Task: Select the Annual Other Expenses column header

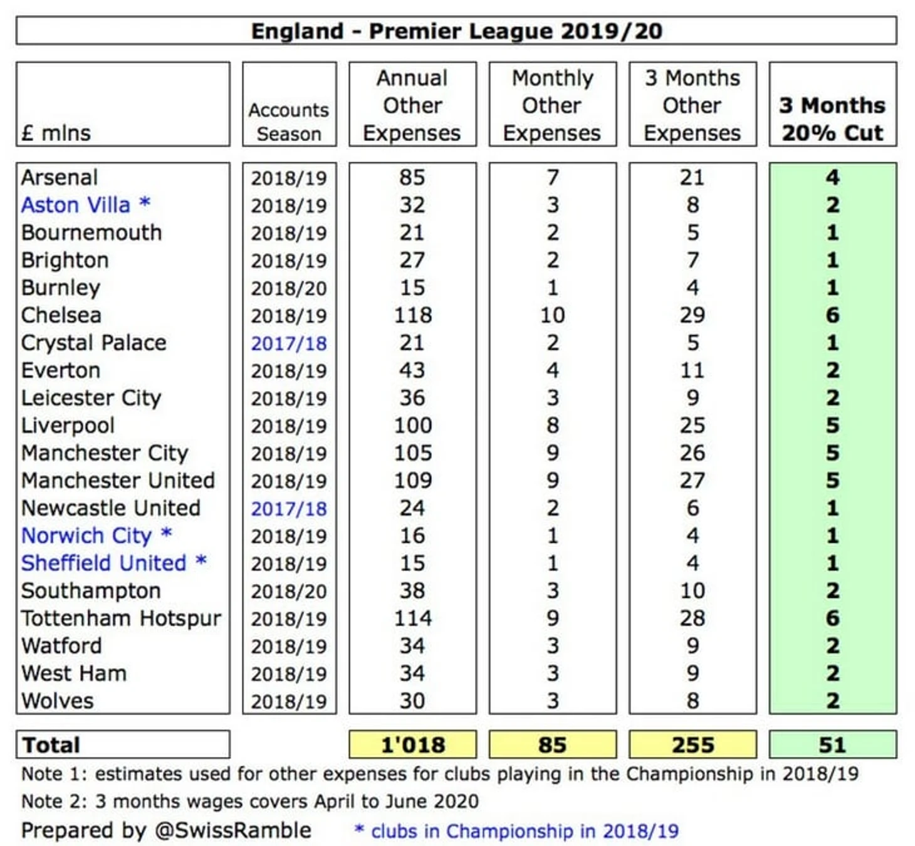Action: coord(412,105)
